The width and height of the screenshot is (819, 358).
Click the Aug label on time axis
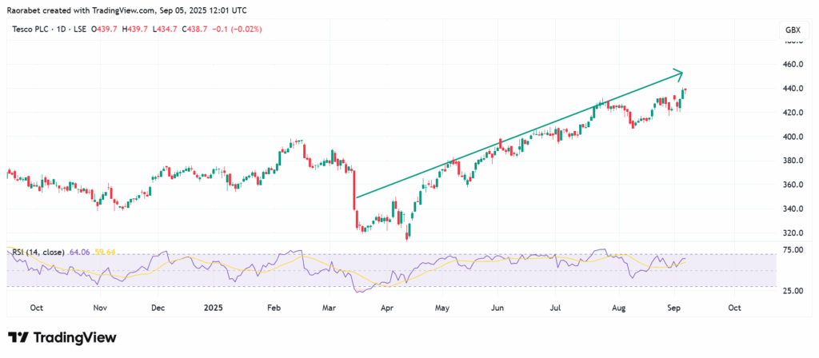point(616,307)
